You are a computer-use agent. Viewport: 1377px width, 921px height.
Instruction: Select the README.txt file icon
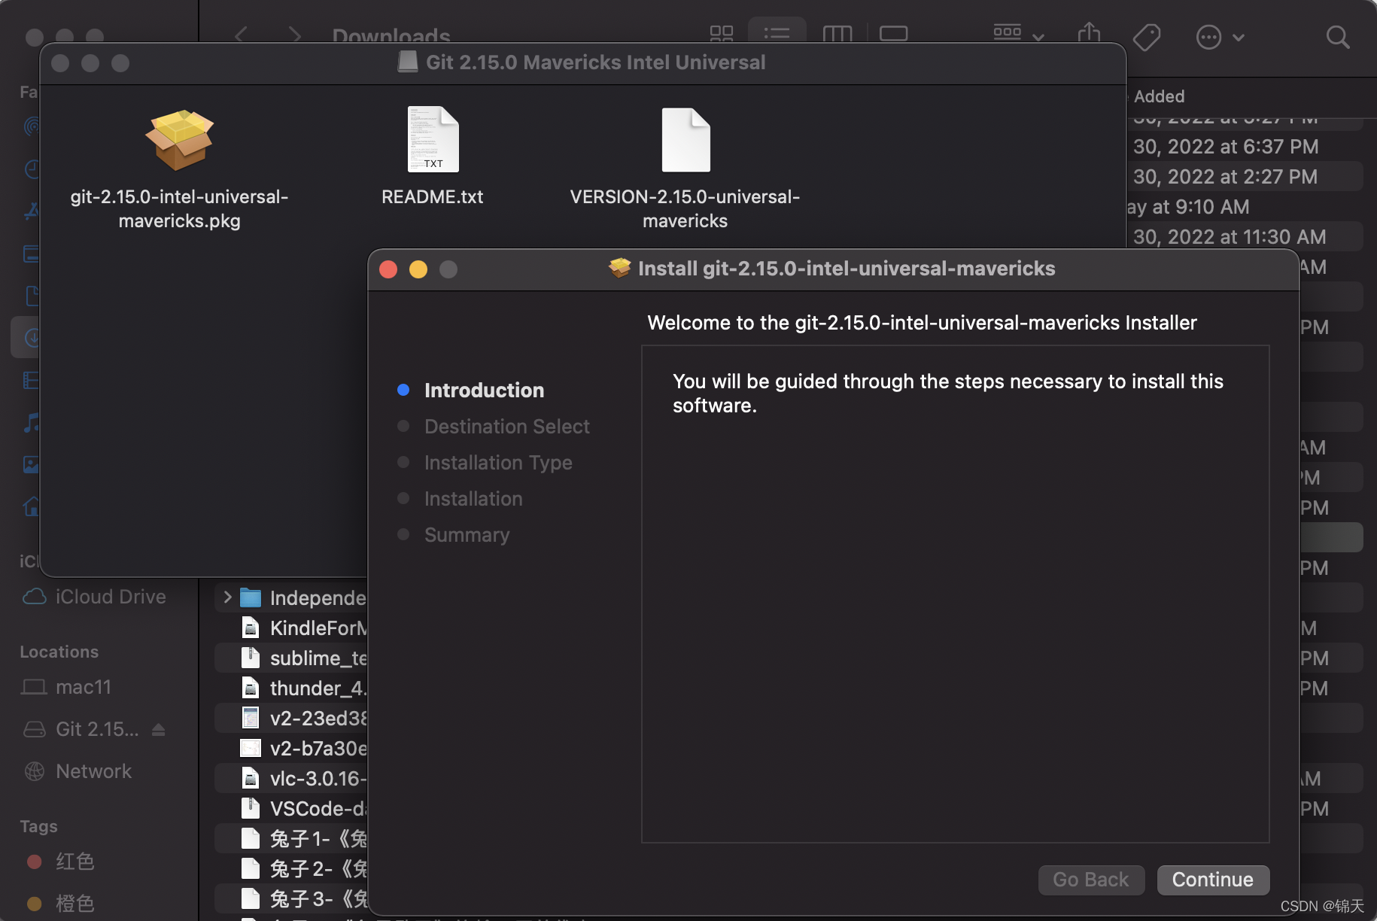coord(433,140)
